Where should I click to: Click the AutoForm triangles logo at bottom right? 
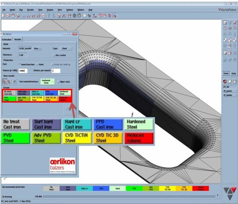pos(230,193)
